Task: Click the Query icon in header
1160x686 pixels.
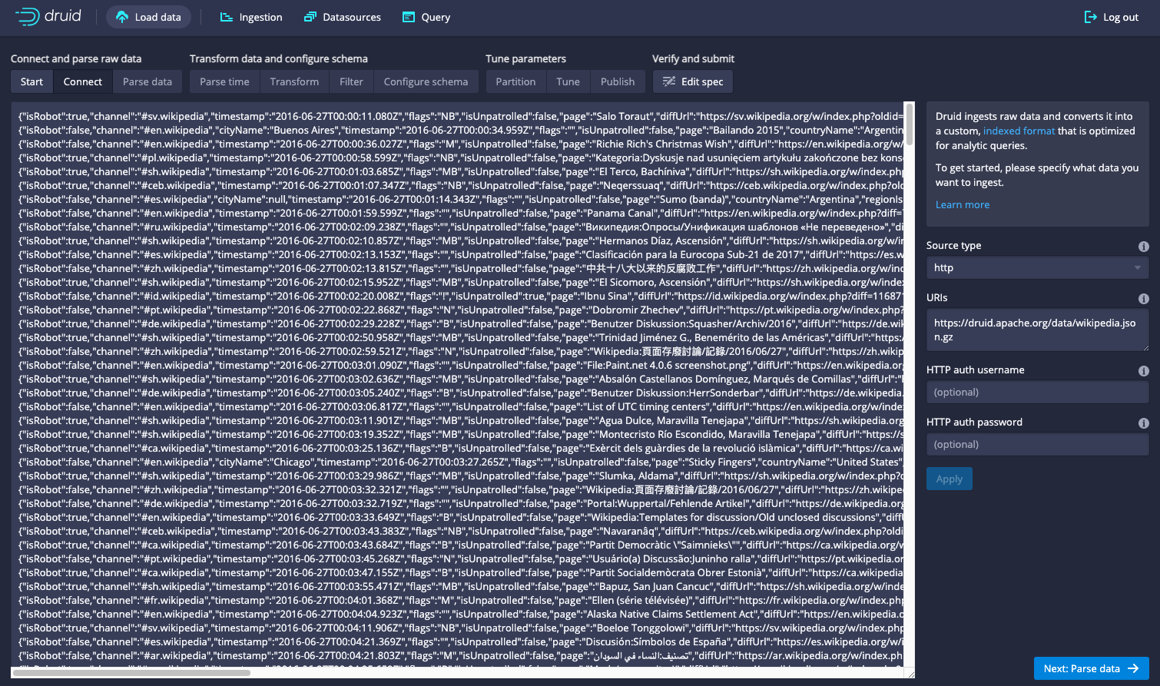Action: pyautogui.click(x=409, y=17)
